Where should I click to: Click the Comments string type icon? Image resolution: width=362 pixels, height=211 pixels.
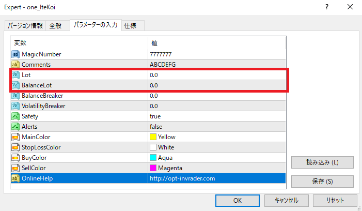(x=15, y=65)
